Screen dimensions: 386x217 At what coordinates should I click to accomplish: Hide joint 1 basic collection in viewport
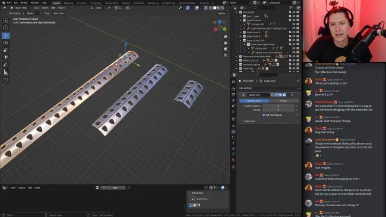tap(294, 16)
